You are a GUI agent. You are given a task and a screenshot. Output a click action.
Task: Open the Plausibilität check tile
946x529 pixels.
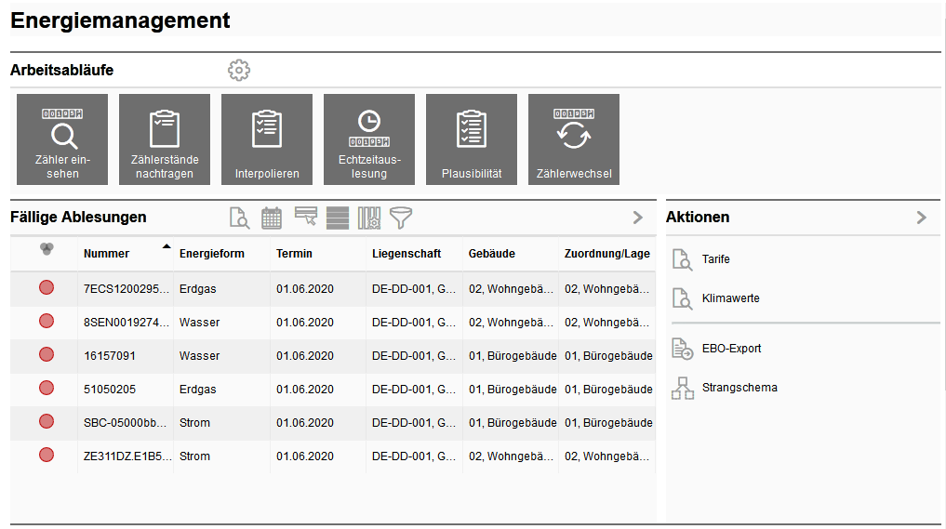tap(472, 139)
